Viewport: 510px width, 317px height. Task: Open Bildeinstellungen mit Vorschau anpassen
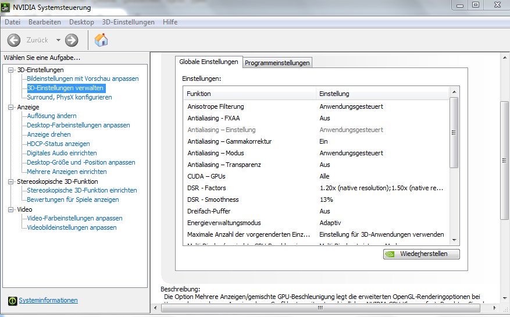click(x=83, y=79)
